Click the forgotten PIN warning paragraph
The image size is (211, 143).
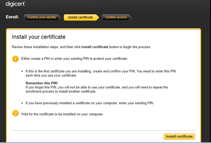coord(97,90)
